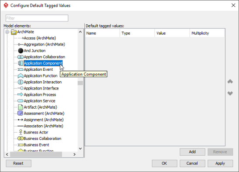
Task: Select Assessment (ArchiMate) element
Action: (x=44, y=114)
